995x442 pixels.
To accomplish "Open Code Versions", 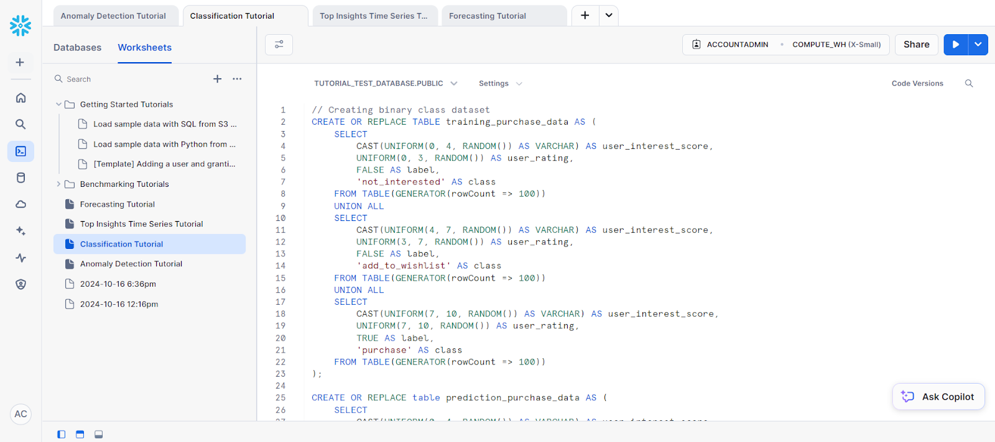I will [917, 83].
